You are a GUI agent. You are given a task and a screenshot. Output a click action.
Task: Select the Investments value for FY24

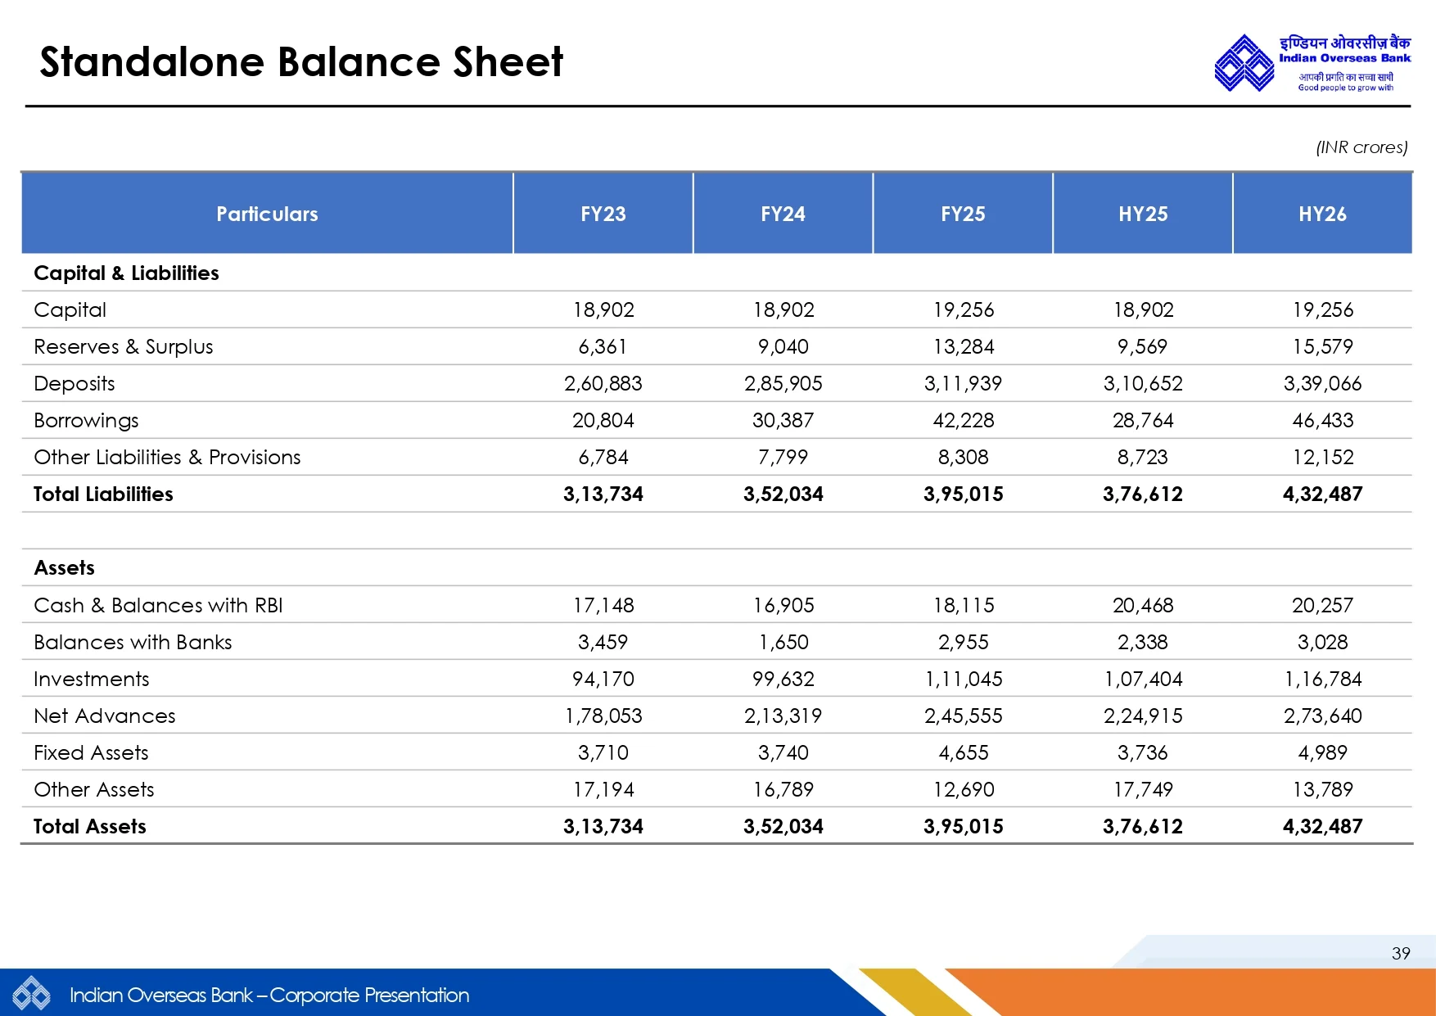point(783,679)
